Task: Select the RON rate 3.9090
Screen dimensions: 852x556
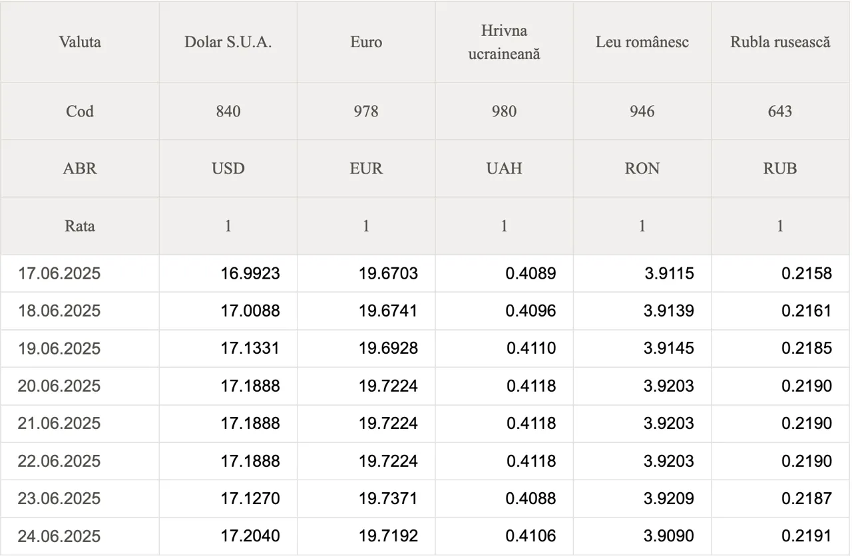Action: (x=669, y=536)
